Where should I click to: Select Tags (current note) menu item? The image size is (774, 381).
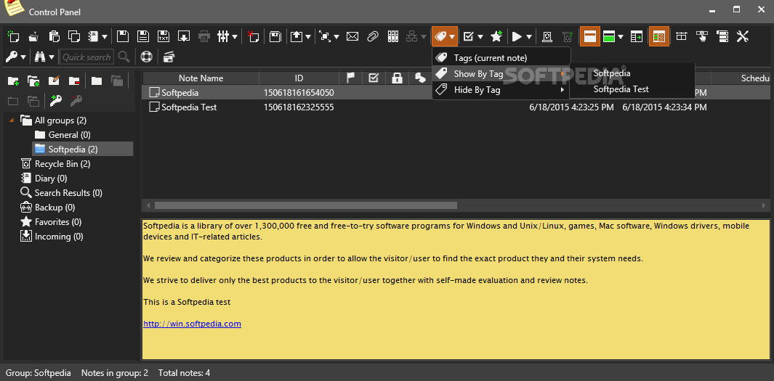point(501,57)
